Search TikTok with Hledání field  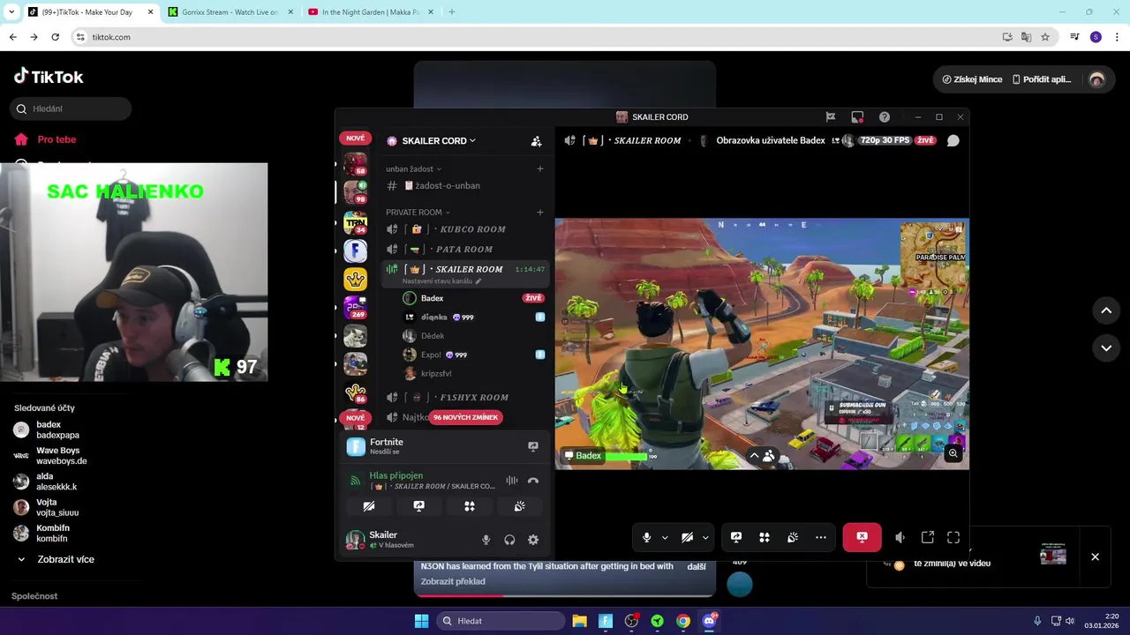[72, 108]
